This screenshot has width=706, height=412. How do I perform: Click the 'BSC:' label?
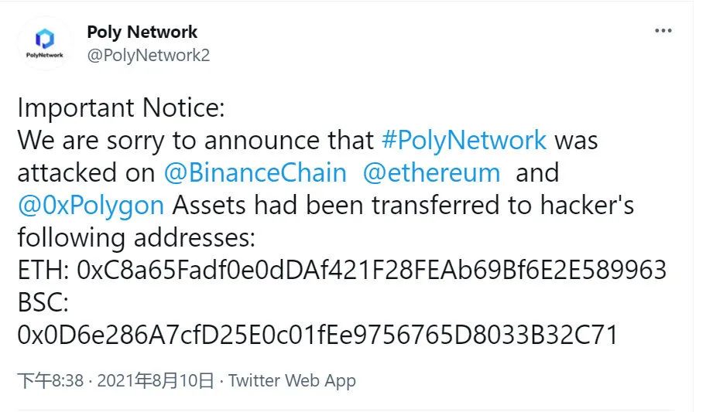point(43,302)
